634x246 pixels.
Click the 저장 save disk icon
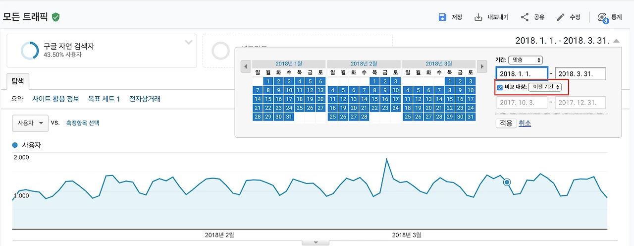point(442,17)
